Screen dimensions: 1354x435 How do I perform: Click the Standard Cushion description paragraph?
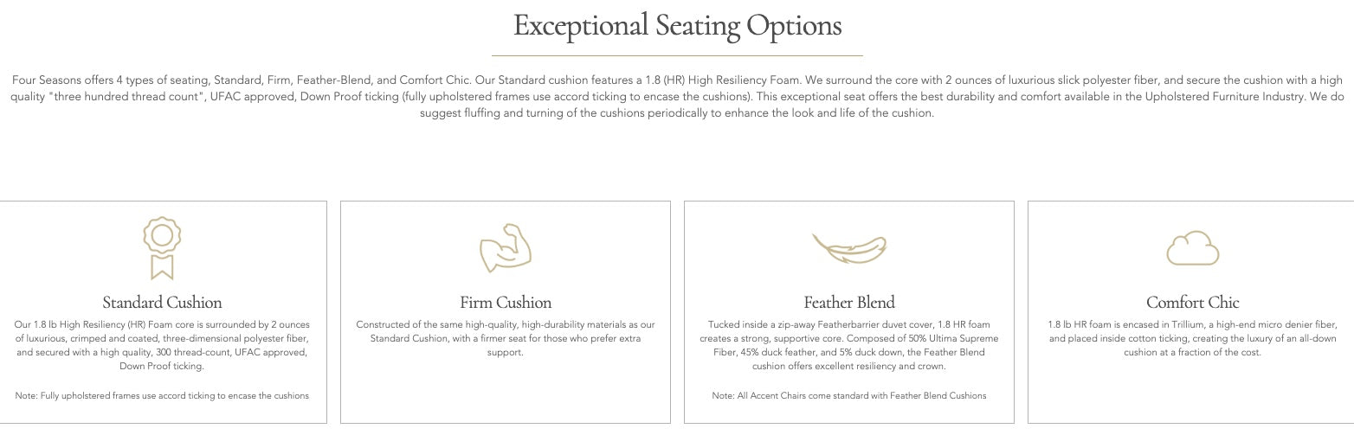tap(162, 345)
